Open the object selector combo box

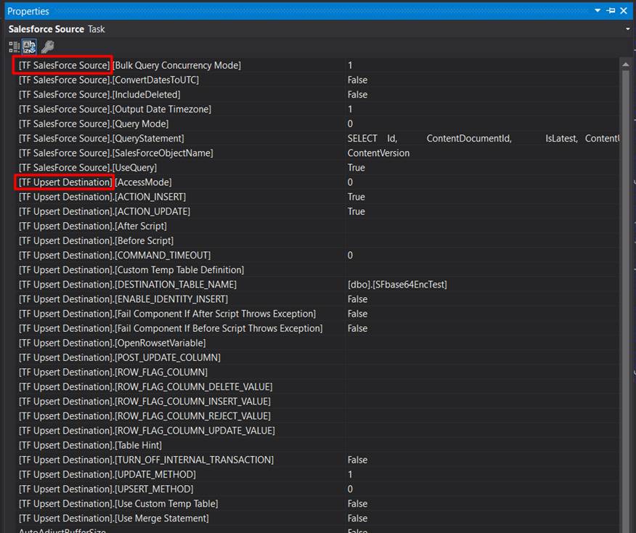point(627,29)
